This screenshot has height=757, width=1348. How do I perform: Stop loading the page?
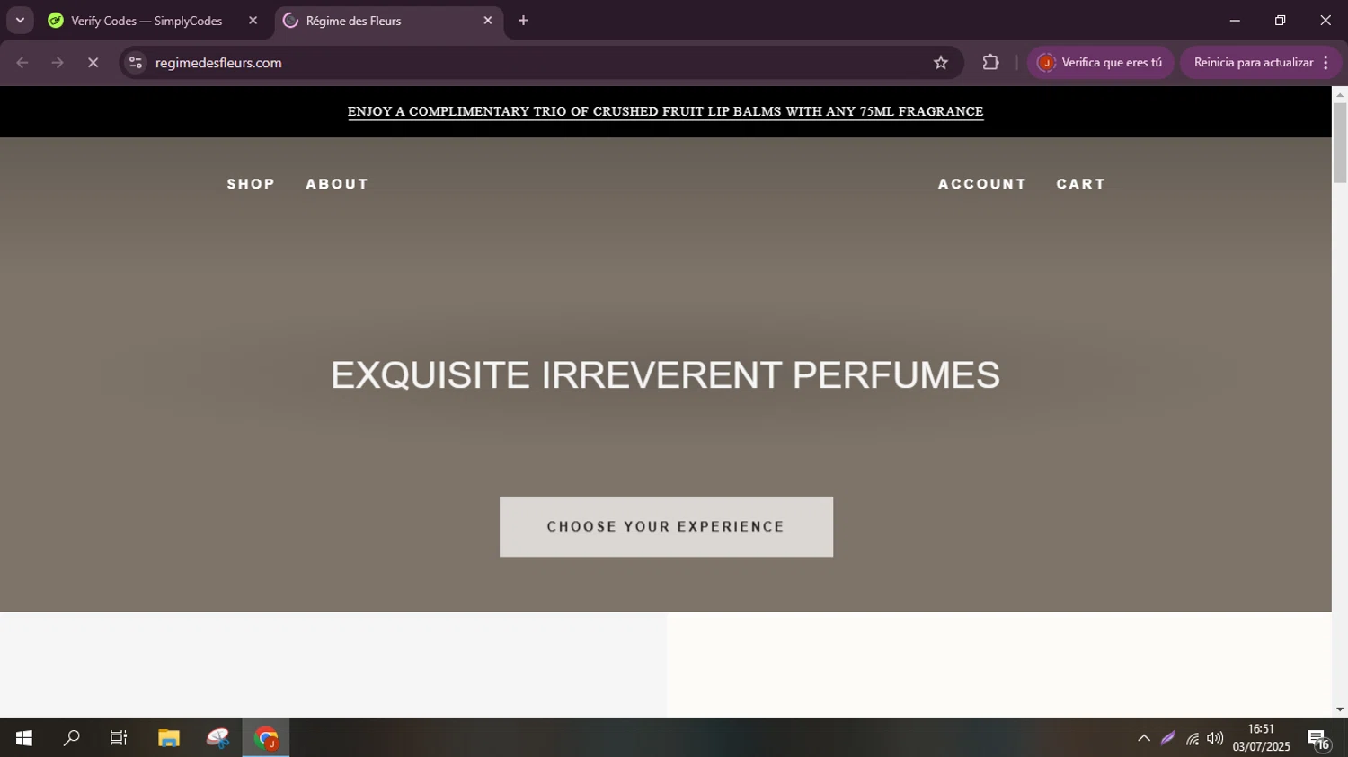click(x=93, y=63)
